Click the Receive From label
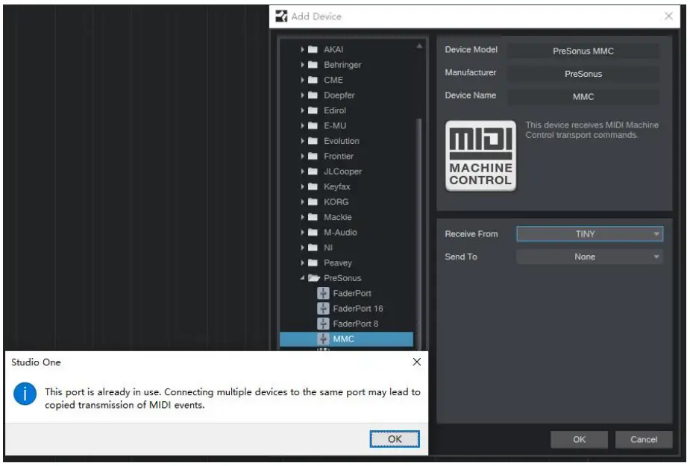Viewport: 690px width, 466px height. click(x=471, y=234)
